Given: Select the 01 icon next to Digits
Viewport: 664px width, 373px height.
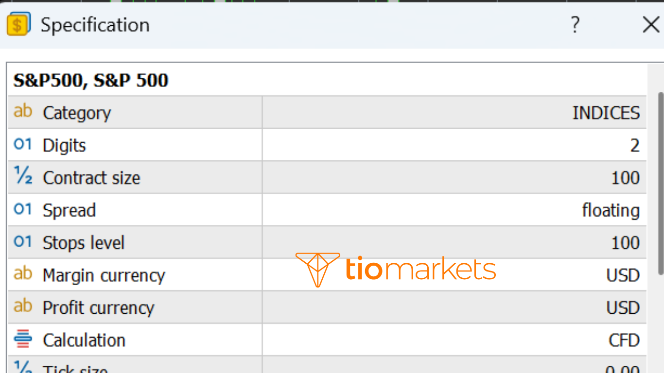Looking at the screenshot, I should coord(21,144).
